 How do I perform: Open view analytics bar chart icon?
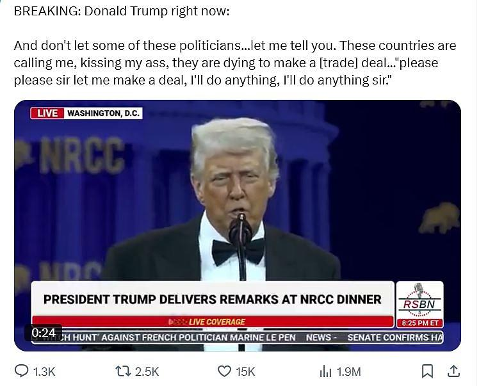[325, 371]
